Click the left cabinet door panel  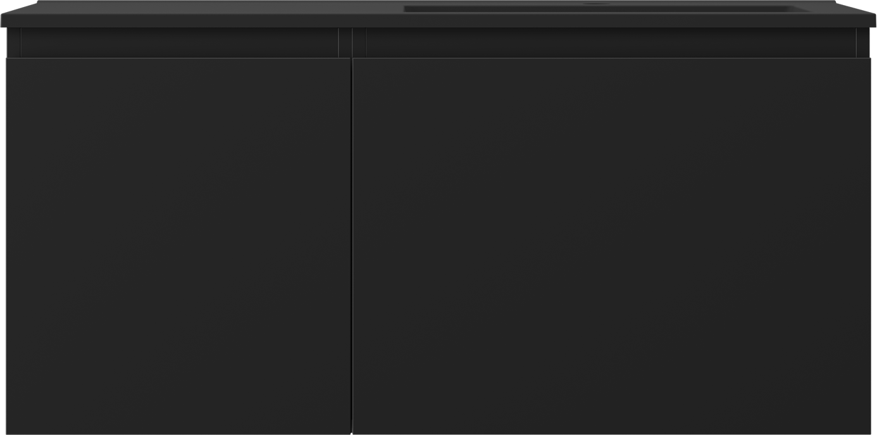pos(178,246)
